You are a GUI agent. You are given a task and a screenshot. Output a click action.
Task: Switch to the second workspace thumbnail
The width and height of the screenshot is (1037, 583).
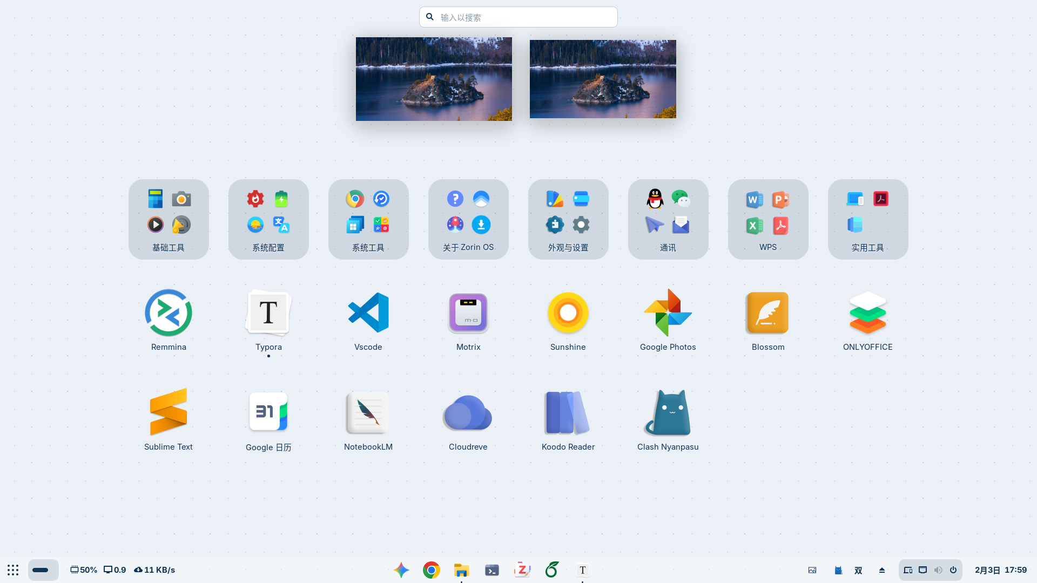click(x=603, y=79)
